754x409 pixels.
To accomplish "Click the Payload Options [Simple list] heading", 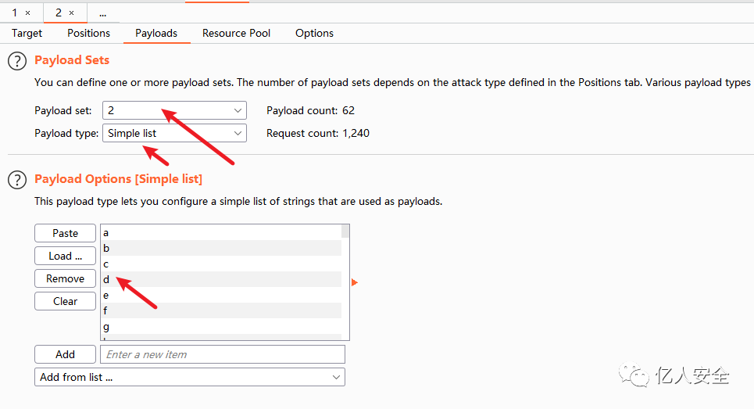I will [118, 179].
